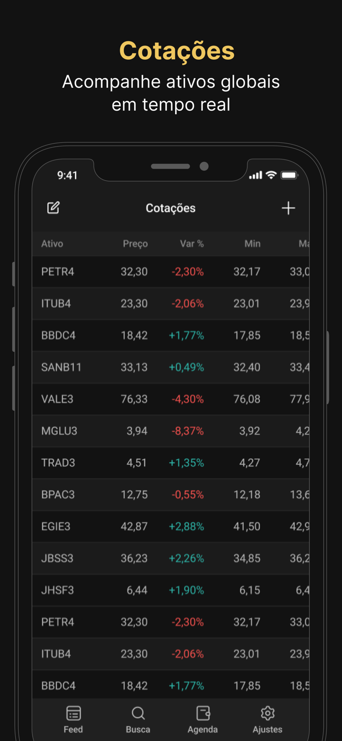Sort by the Preço column header
The height and width of the screenshot is (741, 342).
(x=135, y=244)
